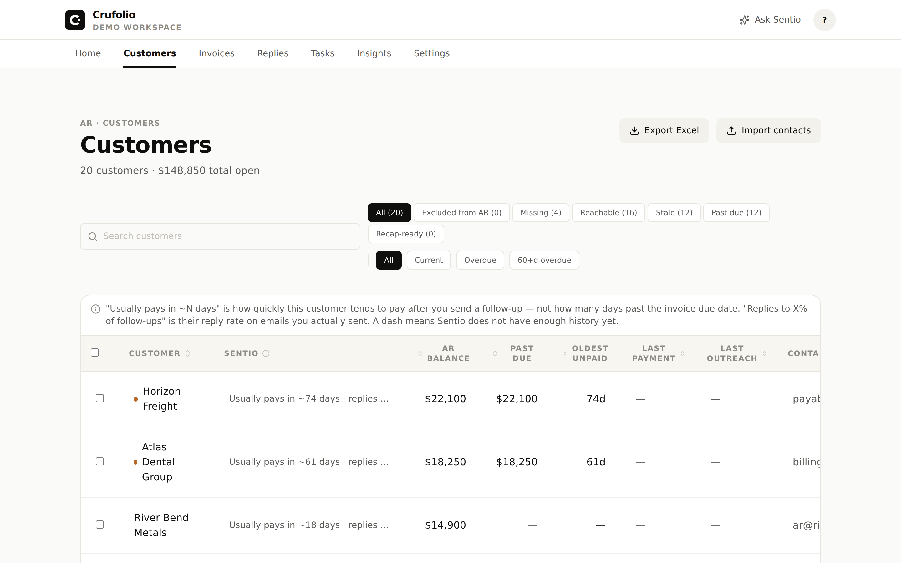Click Atlas Dental past due $18,250
This screenshot has height=563, width=901.
tap(517, 462)
